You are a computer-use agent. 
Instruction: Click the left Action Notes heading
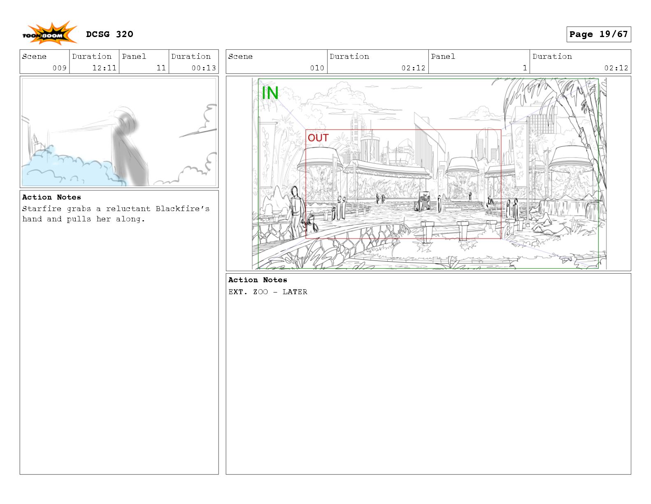click(x=51, y=197)
